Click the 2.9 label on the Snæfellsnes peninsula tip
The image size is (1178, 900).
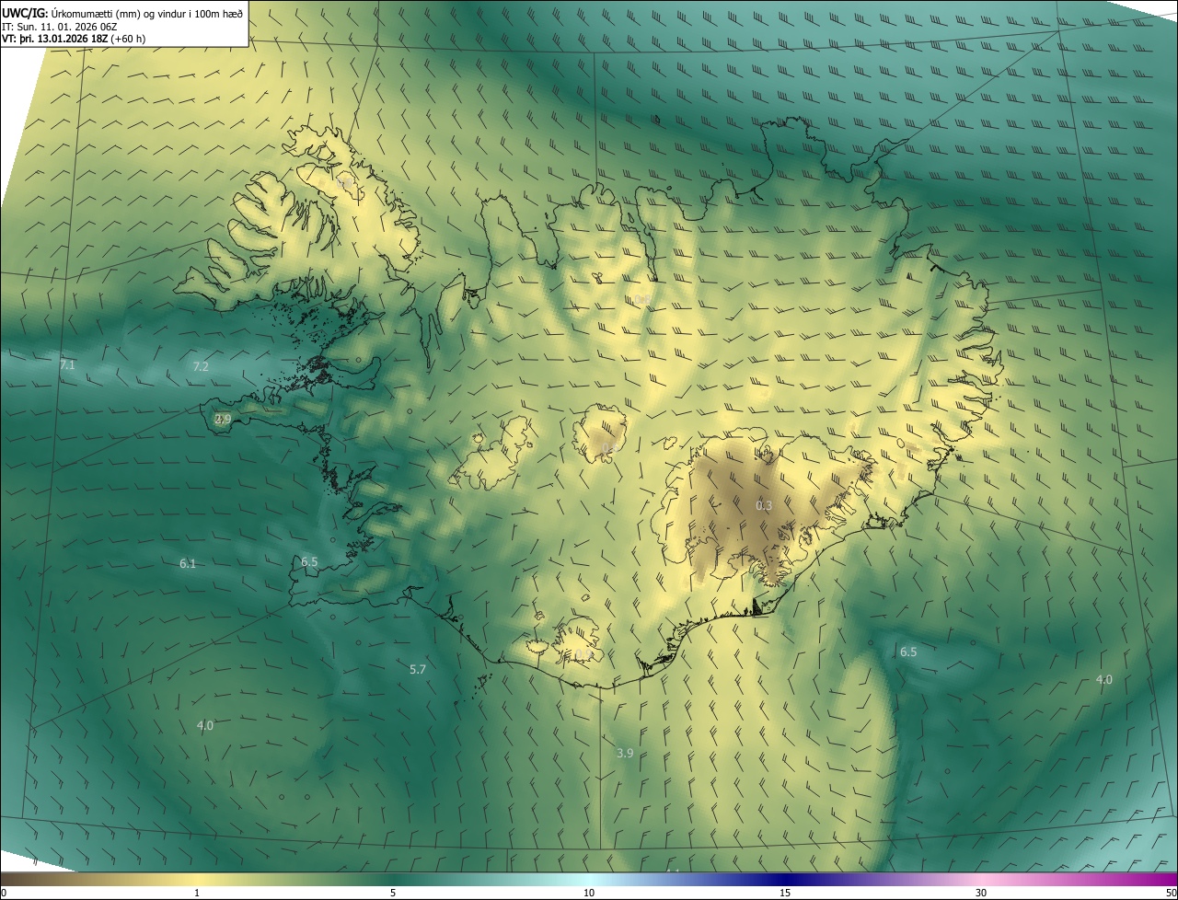[x=223, y=419]
